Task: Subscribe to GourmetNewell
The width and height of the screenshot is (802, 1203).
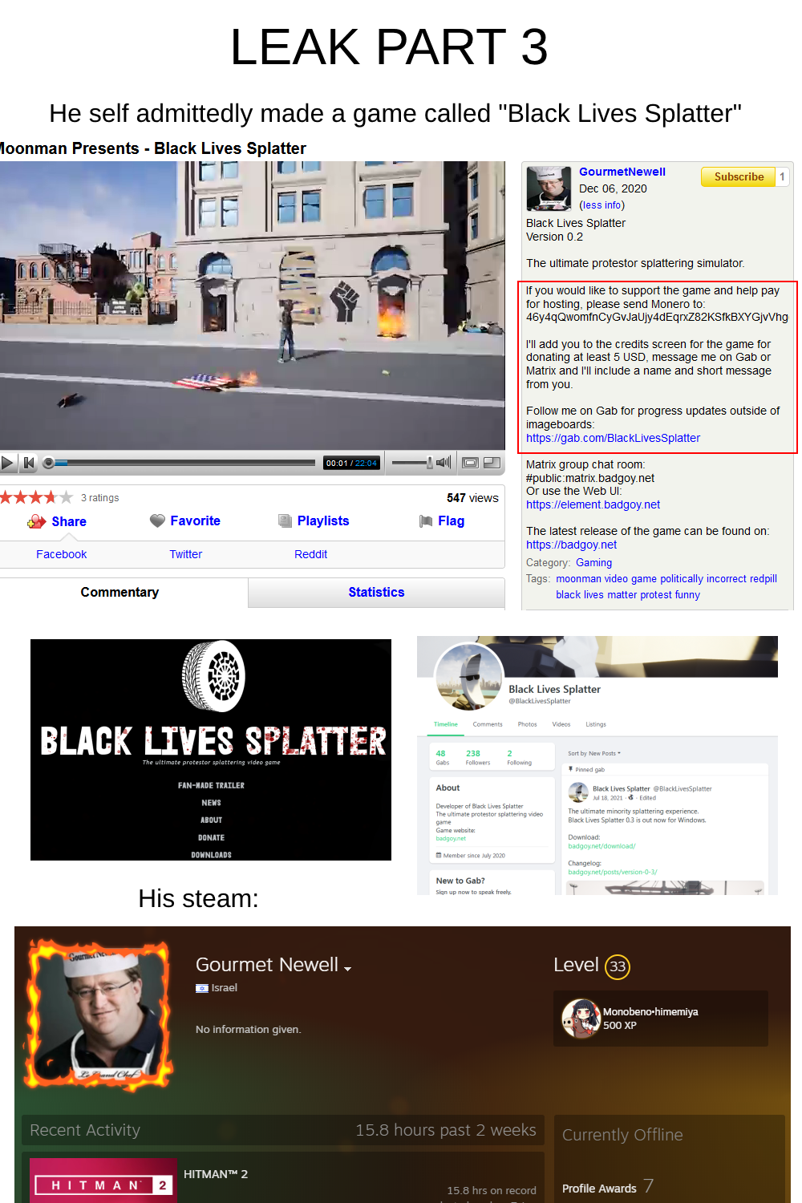Action: point(739,176)
